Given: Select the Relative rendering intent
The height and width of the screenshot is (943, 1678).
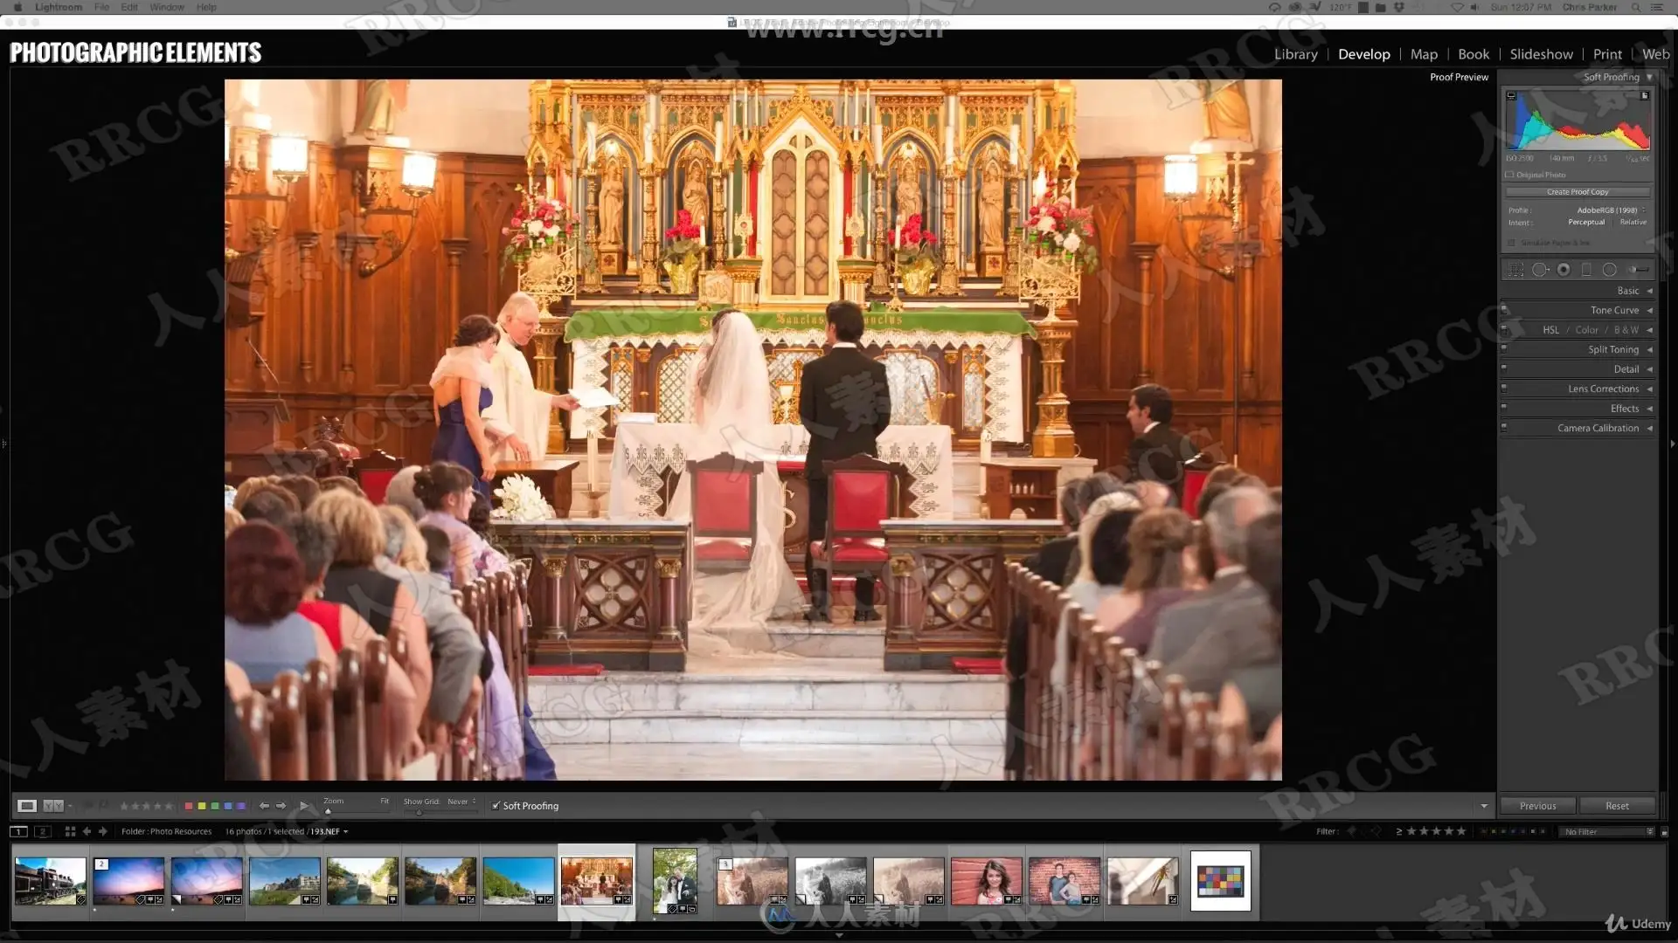Looking at the screenshot, I should pos(1633,223).
